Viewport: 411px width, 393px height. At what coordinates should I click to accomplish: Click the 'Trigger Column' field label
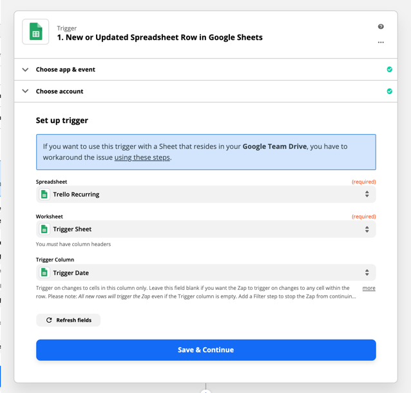pyautogui.click(x=55, y=260)
